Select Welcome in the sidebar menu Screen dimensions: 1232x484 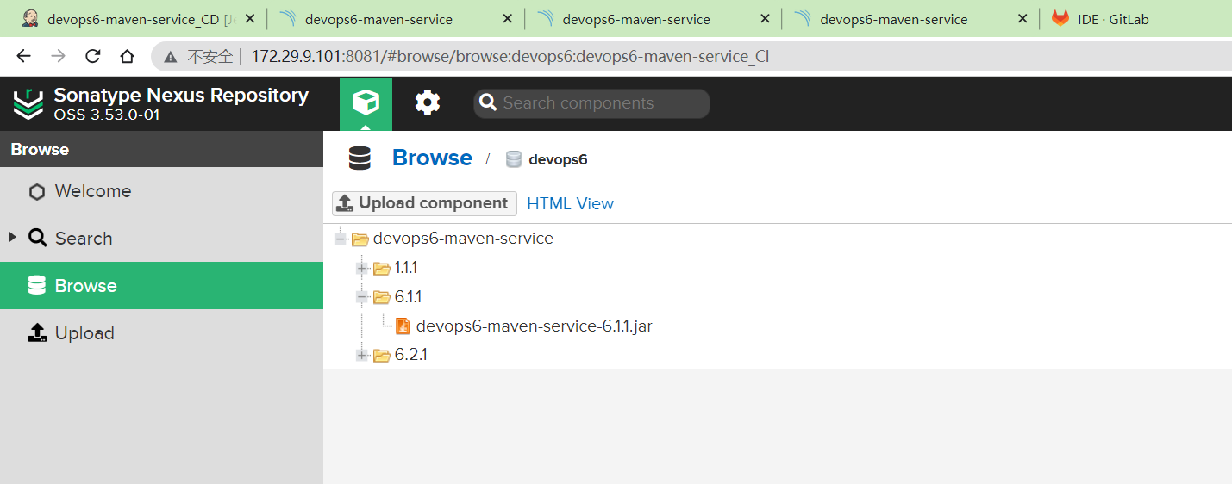click(x=161, y=191)
